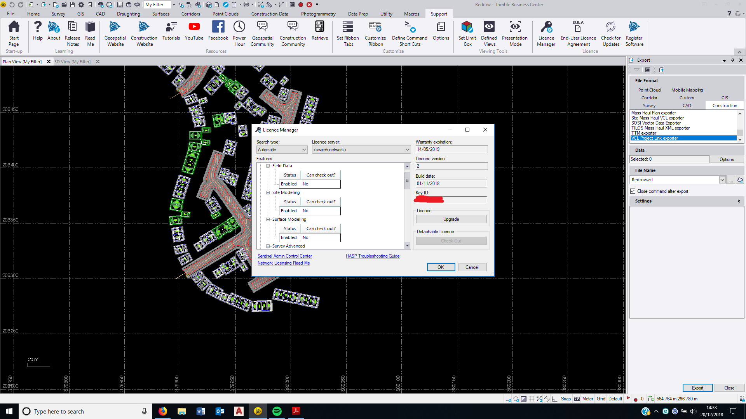Viewport: 746px width, 419px height.
Task: Click the Upgrade licence button
Action: (451, 219)
